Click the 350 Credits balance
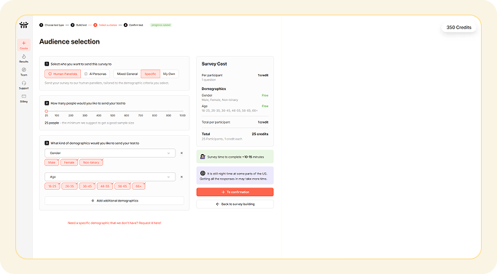The width and height of the screenshot is (497, 274). tap(458, 28)
